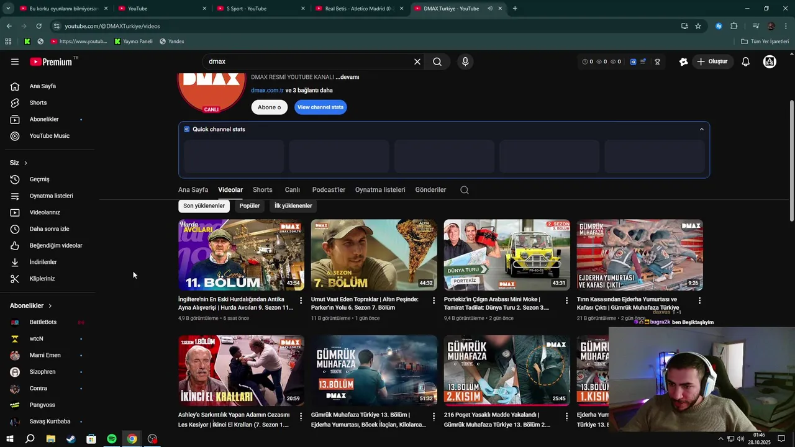Reload the page in Chrome

(39, 26)
